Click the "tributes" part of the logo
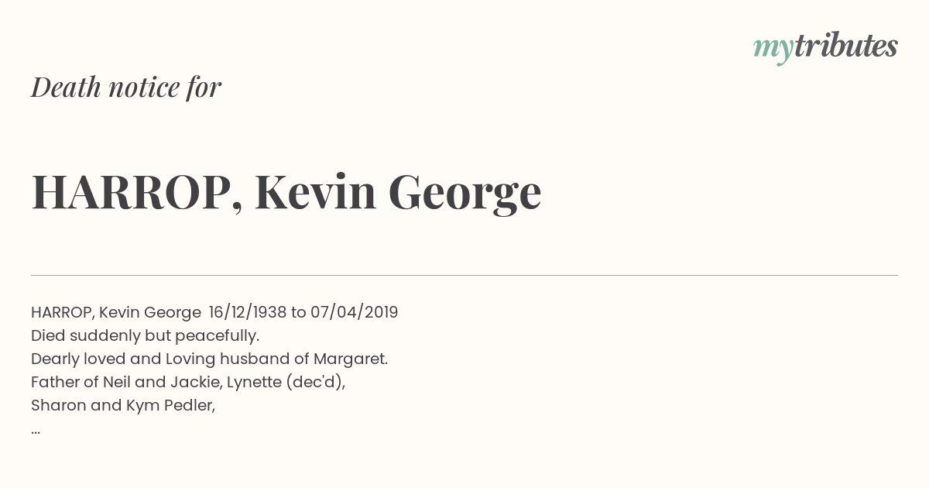Viewport: 929px width, 488px height. (845, 46)
